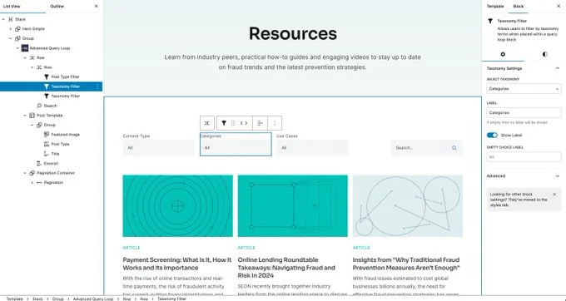566x301 pixels.
Task: Open the Styles half-circle tab icon
Action: (x=544, y=54)
